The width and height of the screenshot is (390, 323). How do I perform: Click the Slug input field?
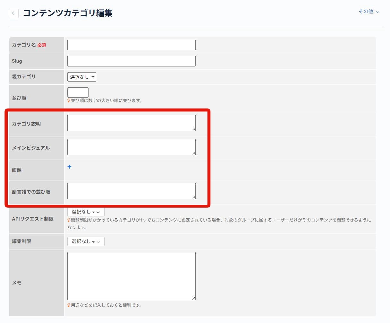(131, 61)
